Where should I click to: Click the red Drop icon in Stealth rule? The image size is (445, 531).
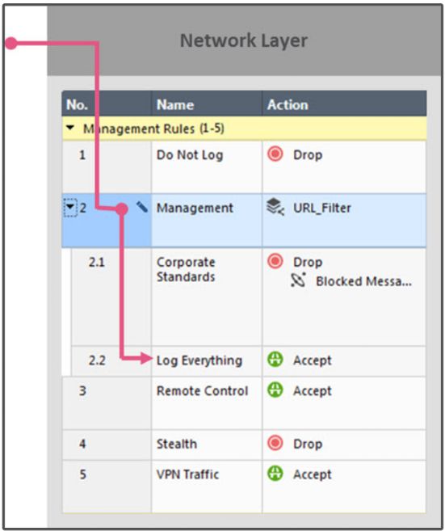tap(275, 443)
